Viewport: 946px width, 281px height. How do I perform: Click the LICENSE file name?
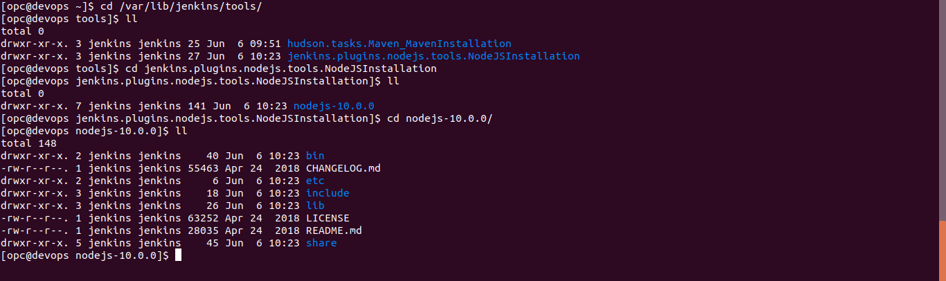coord(328,218)
